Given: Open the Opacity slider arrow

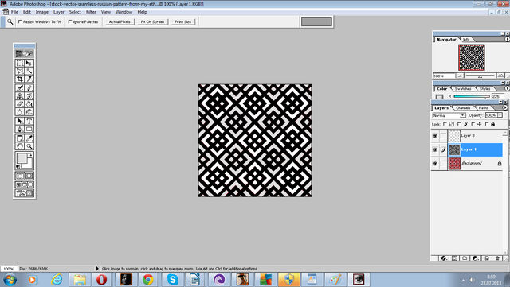Looking at the screenshot, I should pyautogui.click(x=500, y=115).
